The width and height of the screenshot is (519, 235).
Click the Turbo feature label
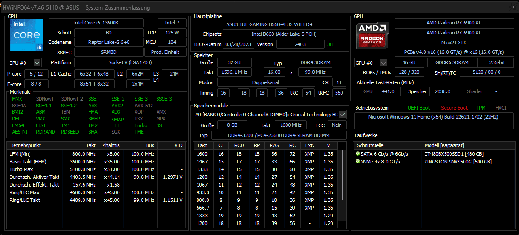[141, 125]
